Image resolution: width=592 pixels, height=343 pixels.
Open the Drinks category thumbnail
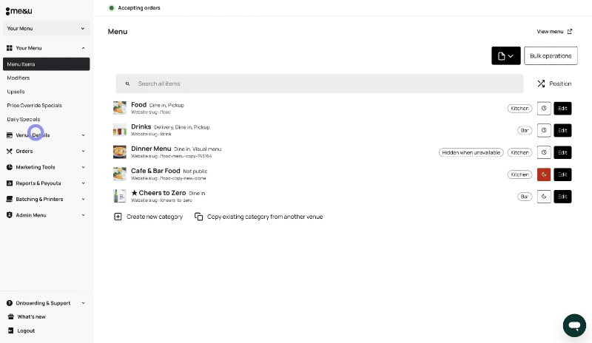click(x=120, y=130)
